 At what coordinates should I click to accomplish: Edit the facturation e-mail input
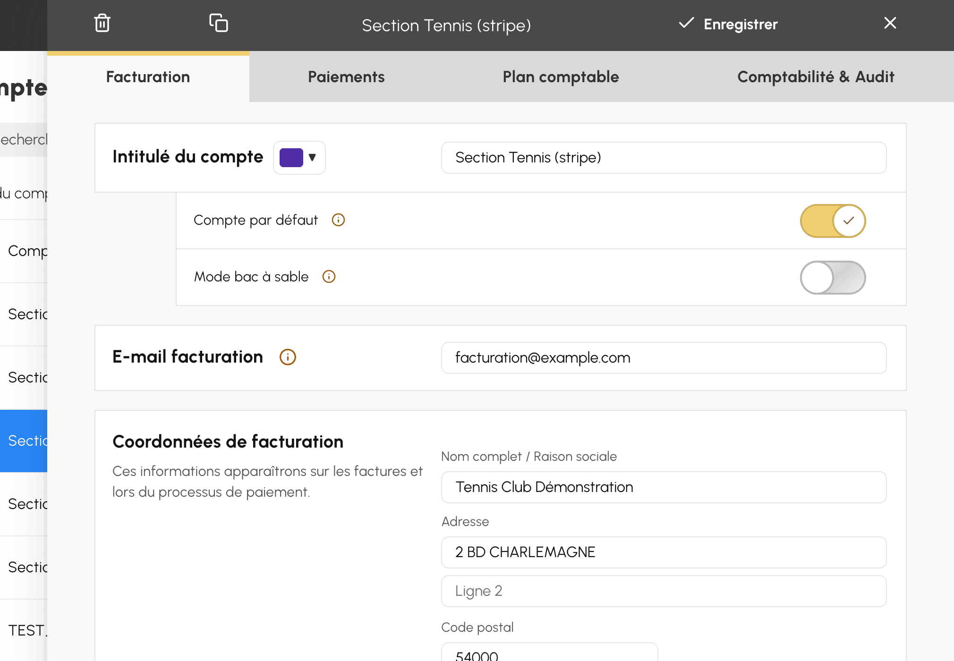pyautogui.click(x=664, y=358)
